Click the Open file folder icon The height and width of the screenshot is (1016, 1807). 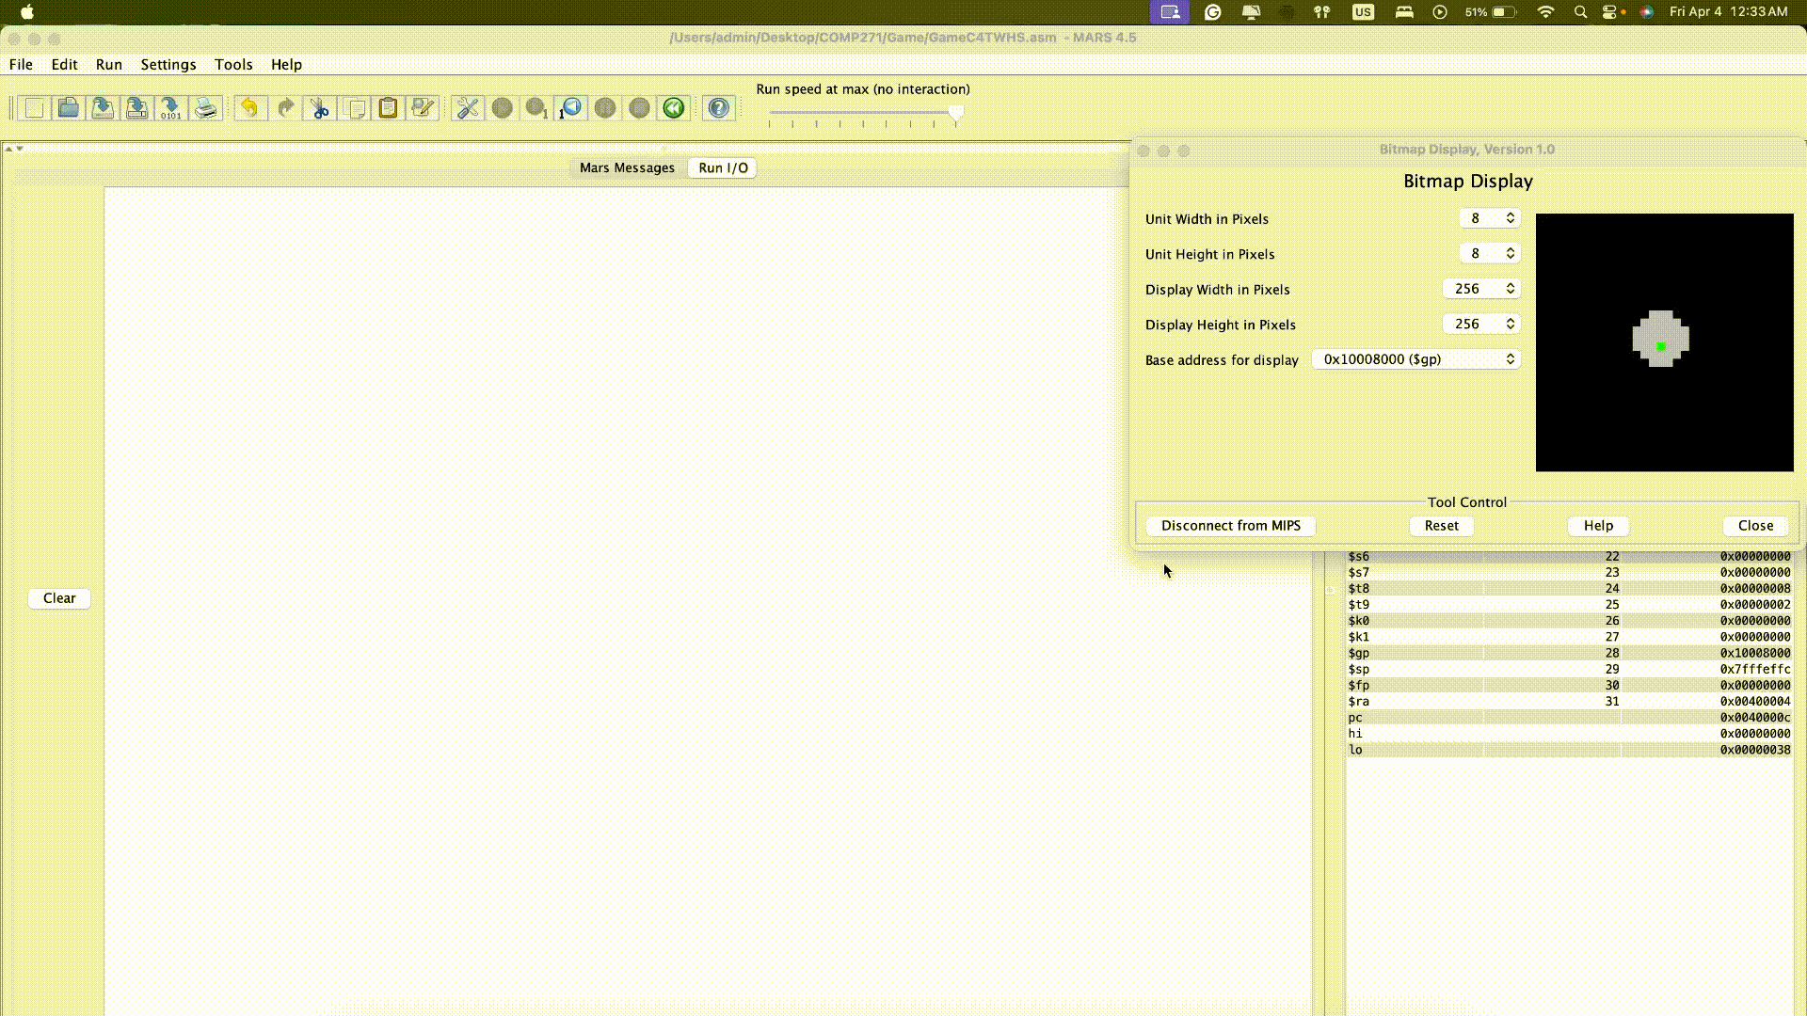[68, 108]
